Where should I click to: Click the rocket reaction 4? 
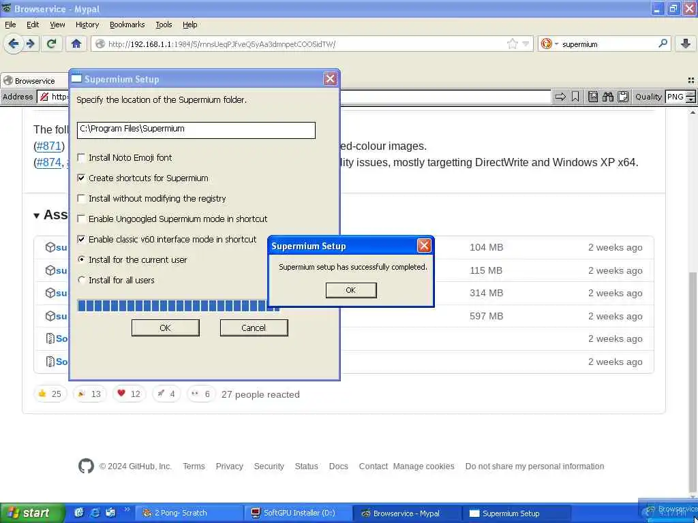tap(166, 394)
